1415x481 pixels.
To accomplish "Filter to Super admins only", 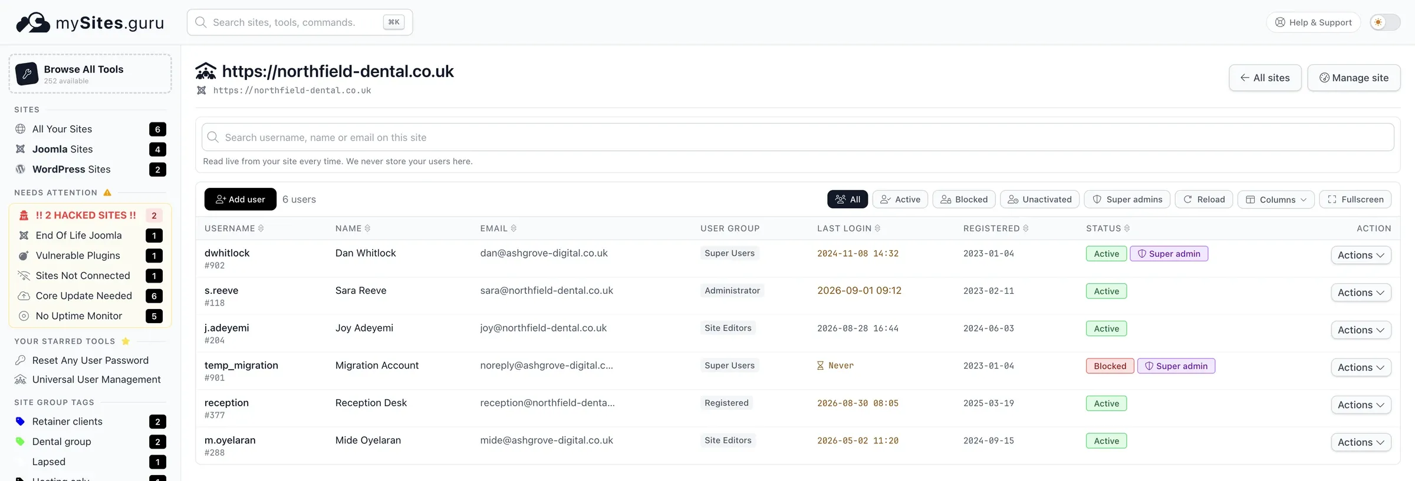I will tap(1127, 200).
